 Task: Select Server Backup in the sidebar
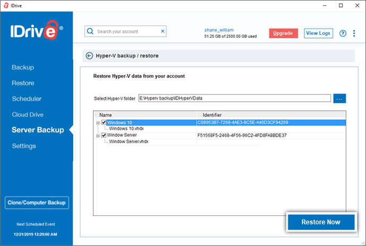38,130
